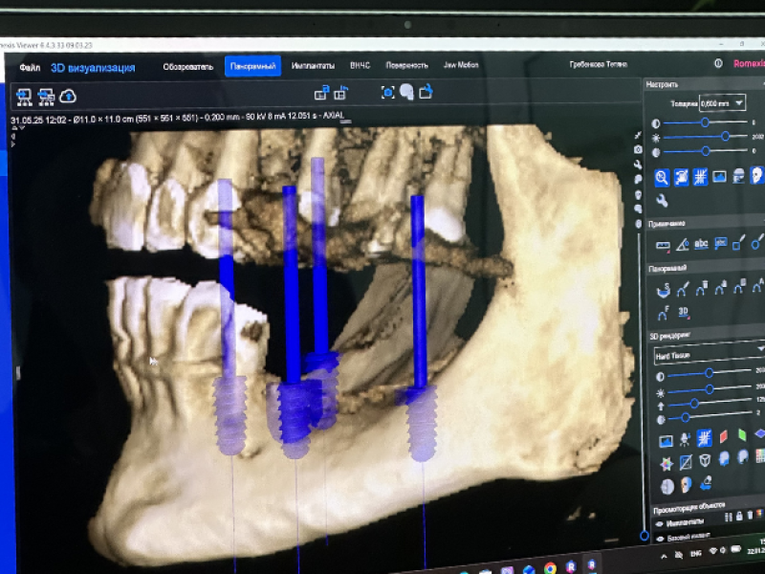
Task: Click the second network export icon in toolbar
Action: point(46,97)
